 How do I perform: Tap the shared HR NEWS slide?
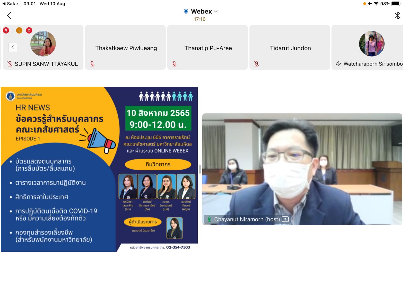click(x=99, y=169)
